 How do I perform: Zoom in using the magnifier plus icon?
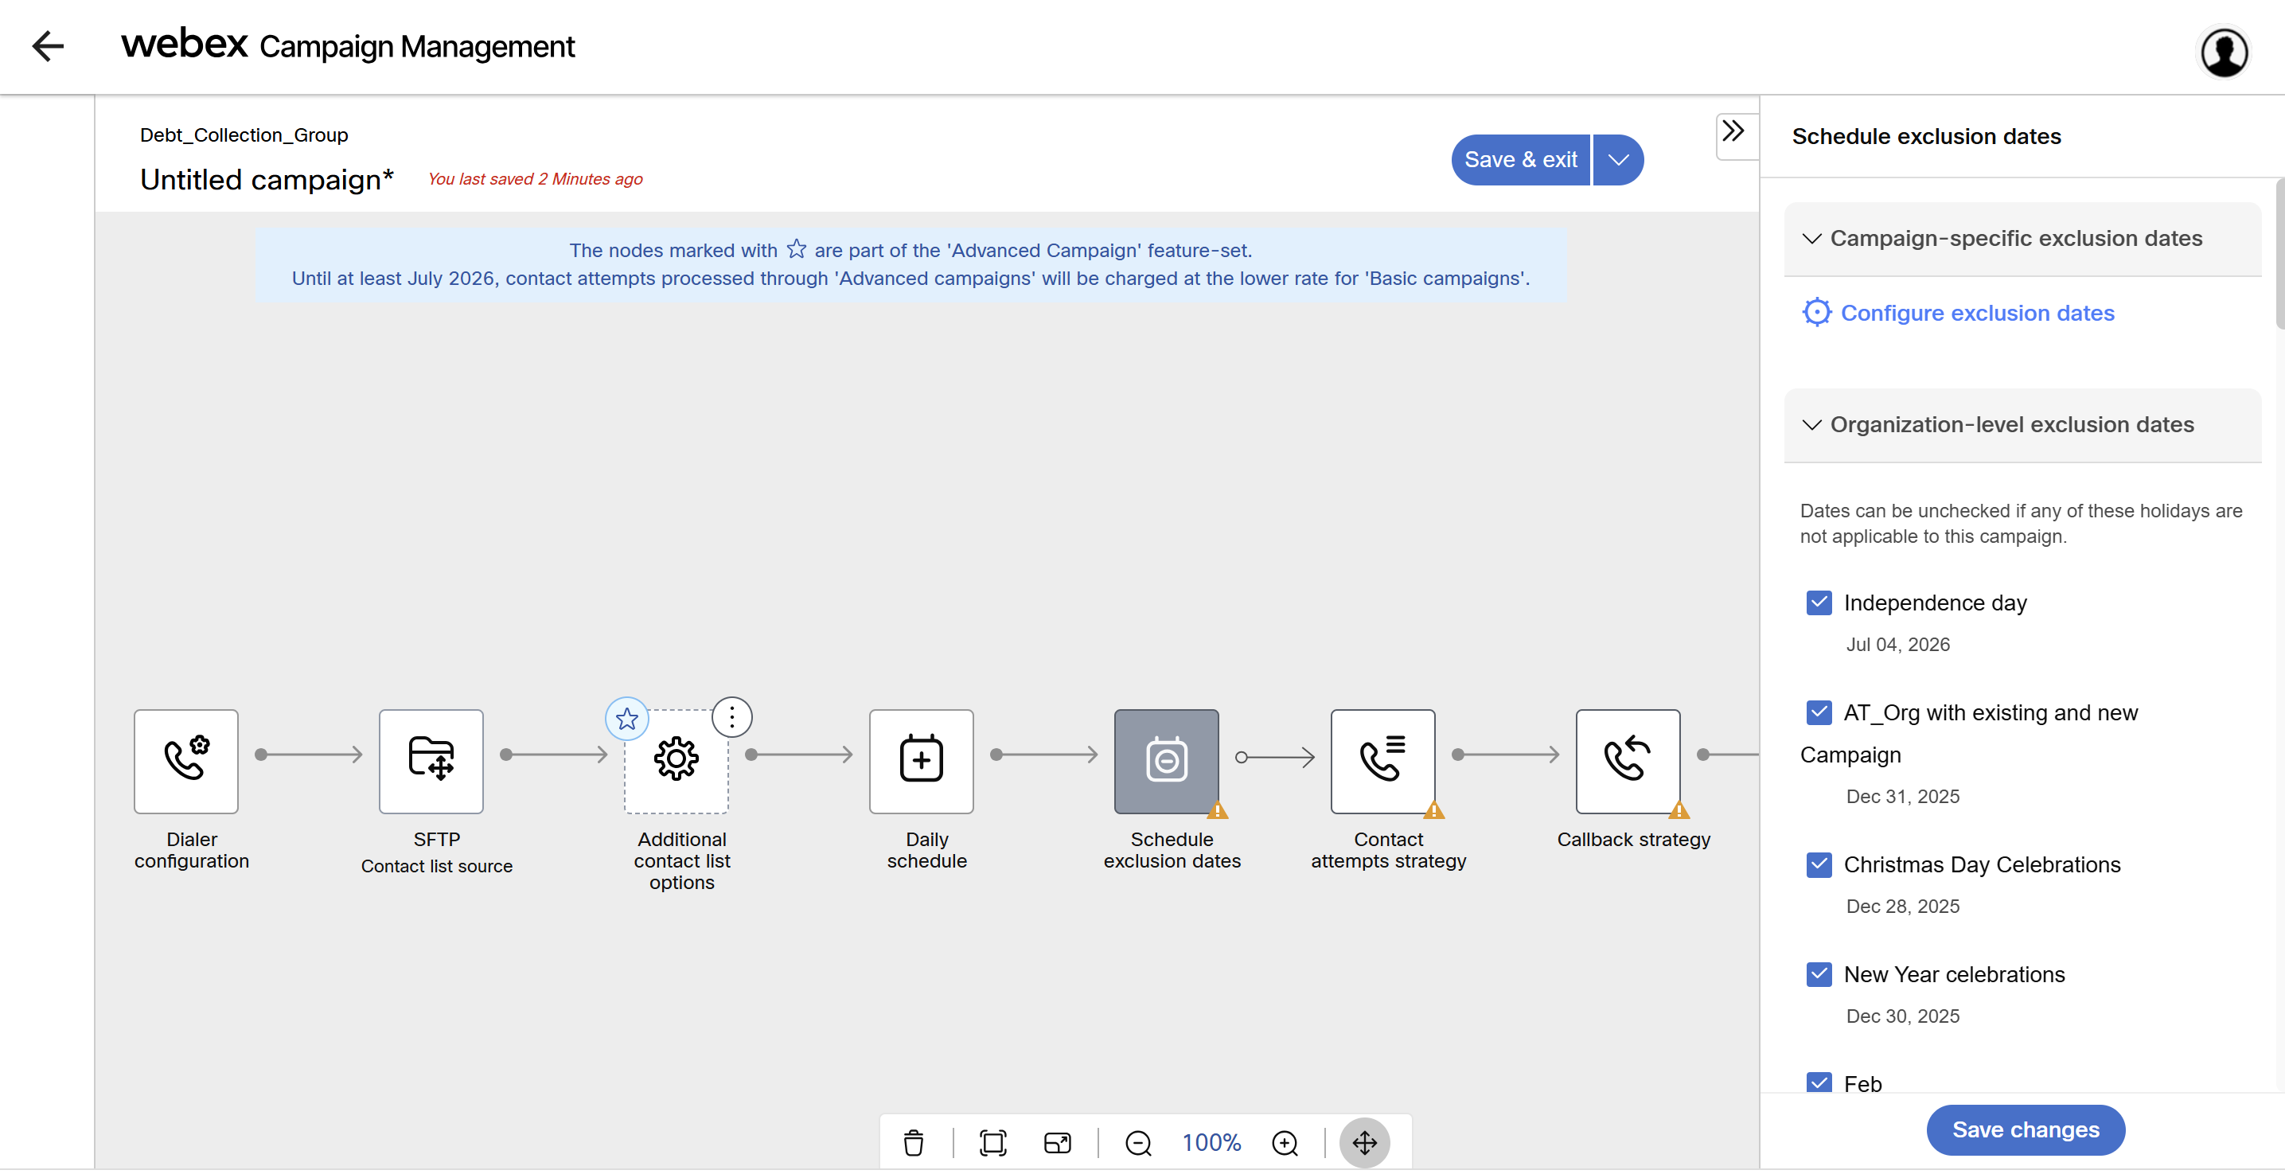click(x=1285, y=1142)
